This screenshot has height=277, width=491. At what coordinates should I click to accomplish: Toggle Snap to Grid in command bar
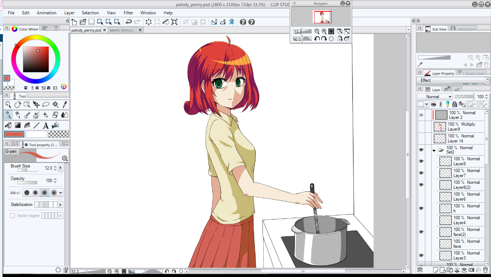pyautogui.click(x=232, y=22)
